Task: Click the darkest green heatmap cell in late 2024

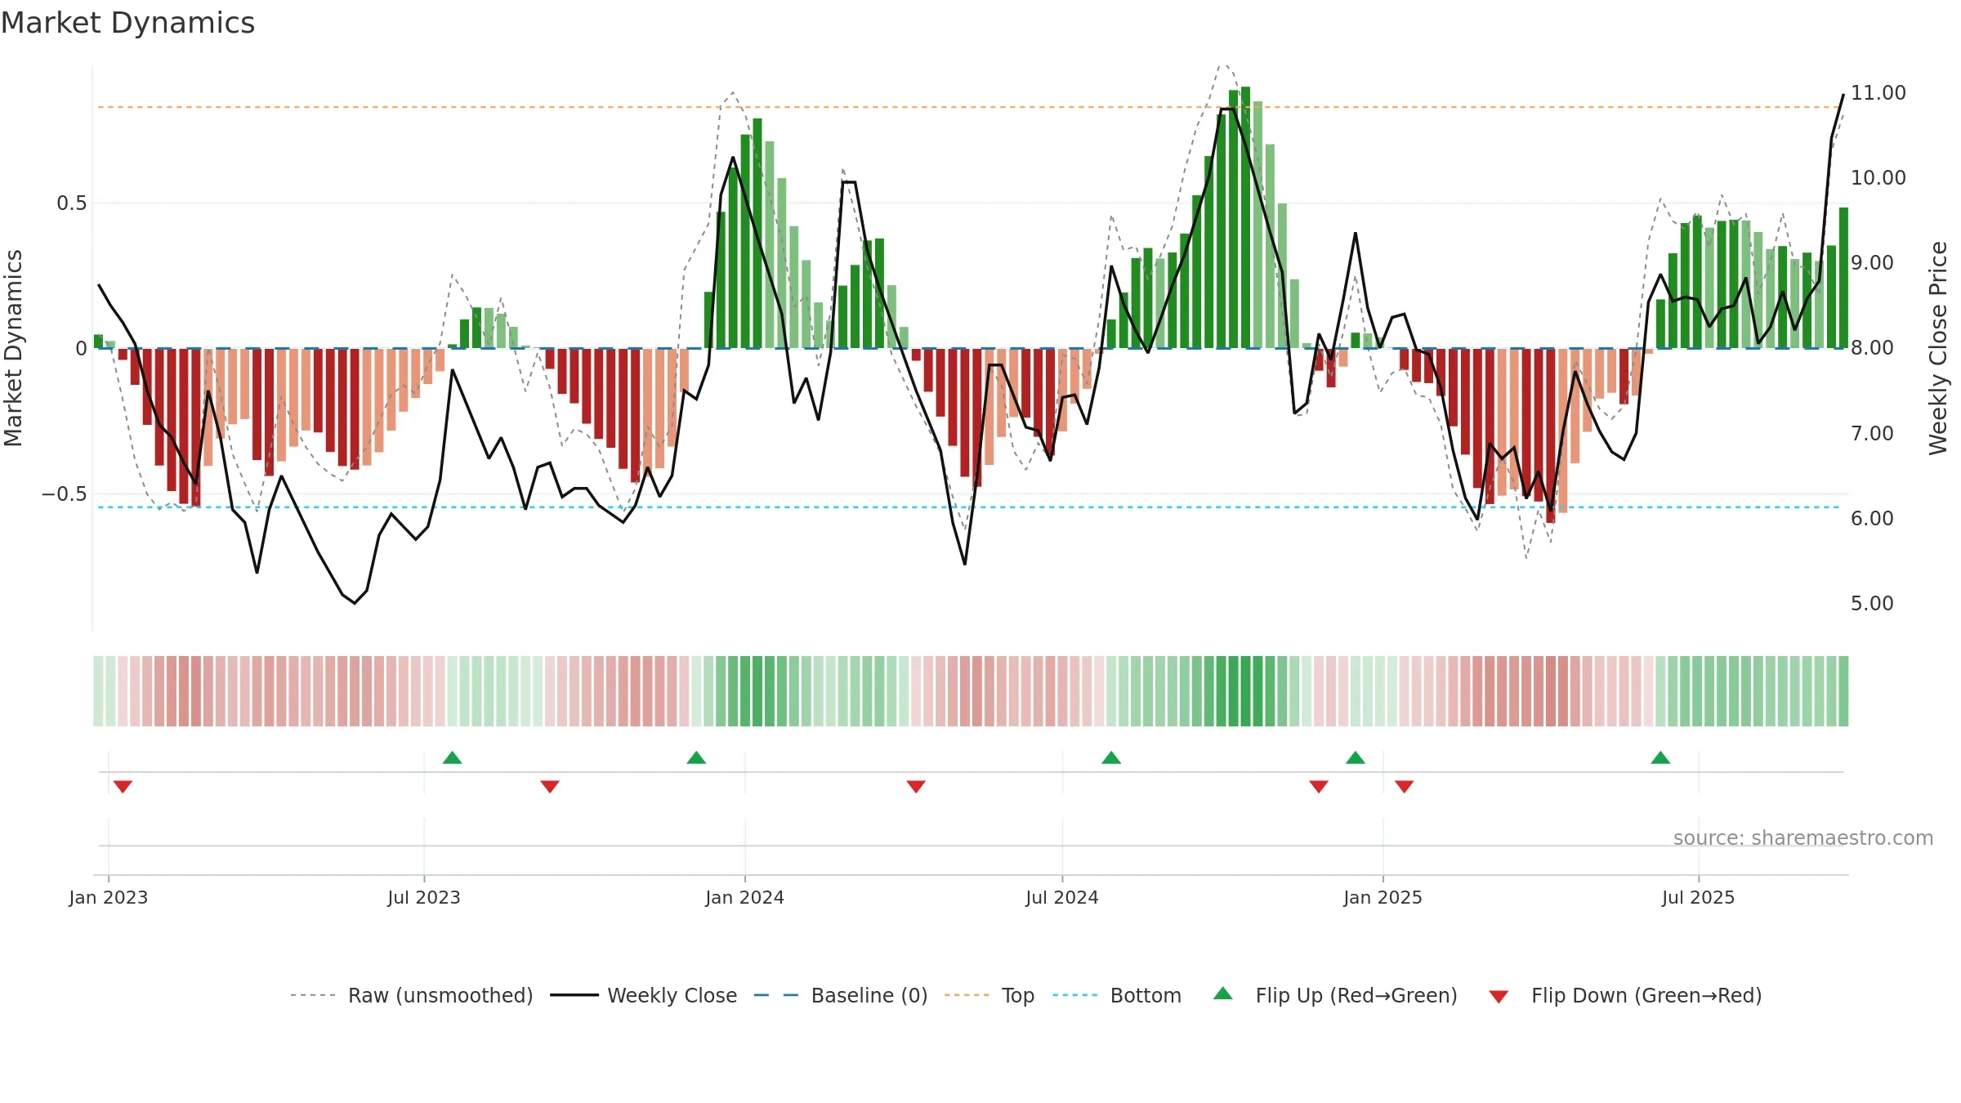Action: 1245,691
